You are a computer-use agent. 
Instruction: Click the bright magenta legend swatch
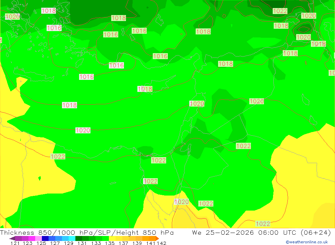click(32, 238)
